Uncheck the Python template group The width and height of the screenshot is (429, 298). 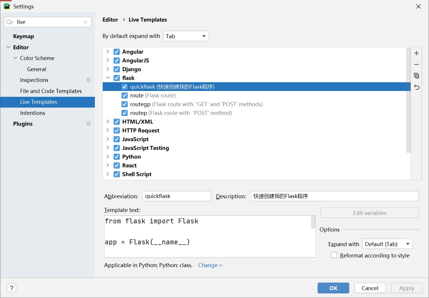117,157
